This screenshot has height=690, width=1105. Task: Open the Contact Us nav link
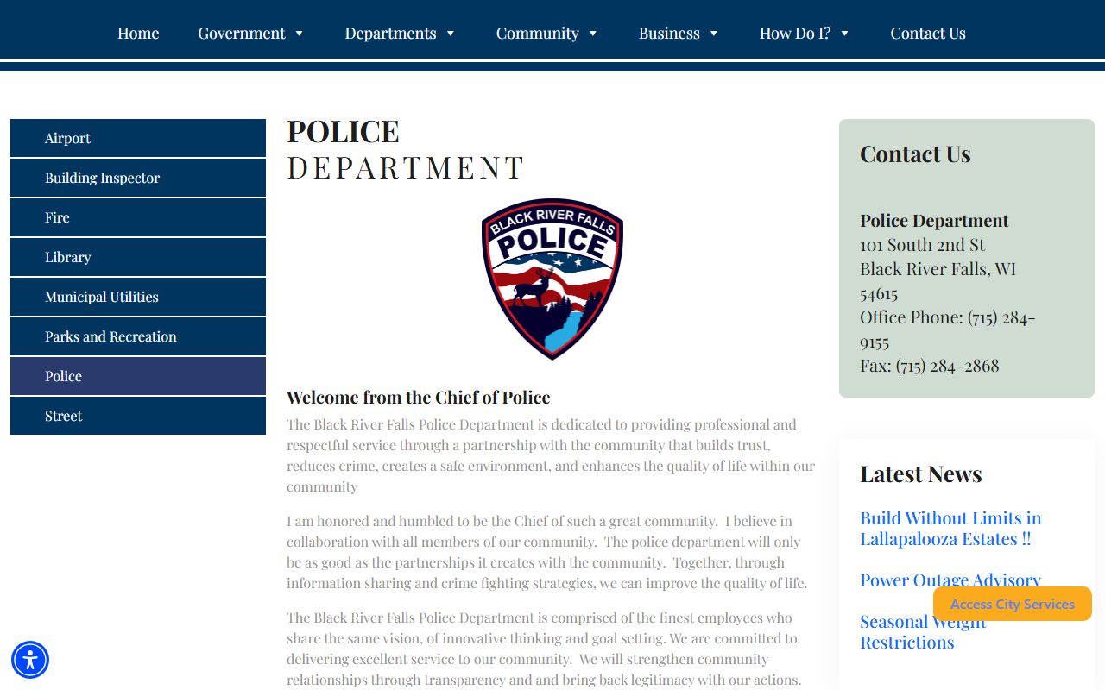click(928, 33)
